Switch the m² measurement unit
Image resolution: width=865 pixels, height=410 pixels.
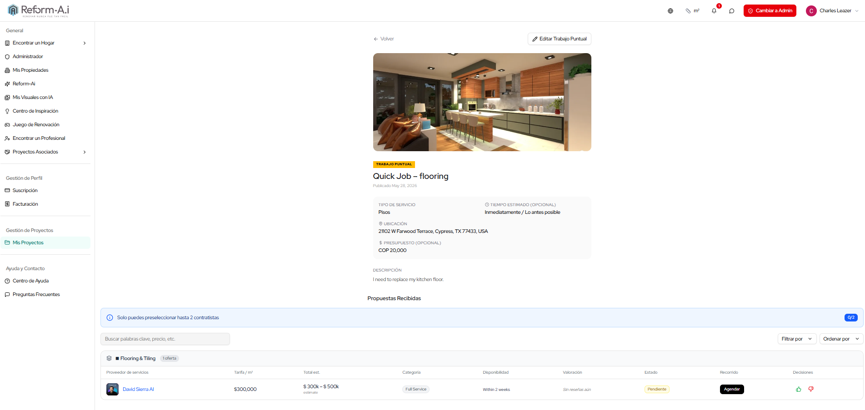coord(693,11)
